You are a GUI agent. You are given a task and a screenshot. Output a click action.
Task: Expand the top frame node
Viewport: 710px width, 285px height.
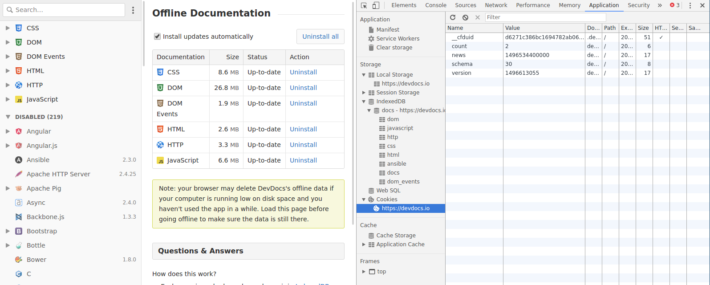pyautogui.click(x=364, y=272)
